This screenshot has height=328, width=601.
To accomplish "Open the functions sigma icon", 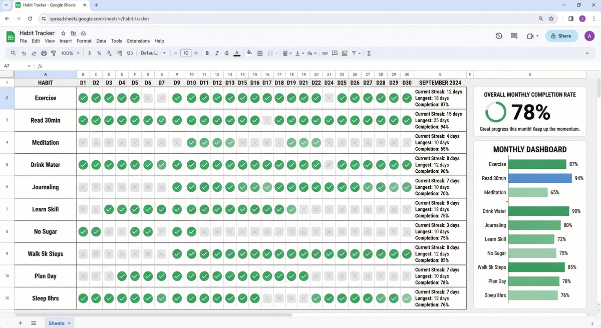I will (x=369, y=53).
